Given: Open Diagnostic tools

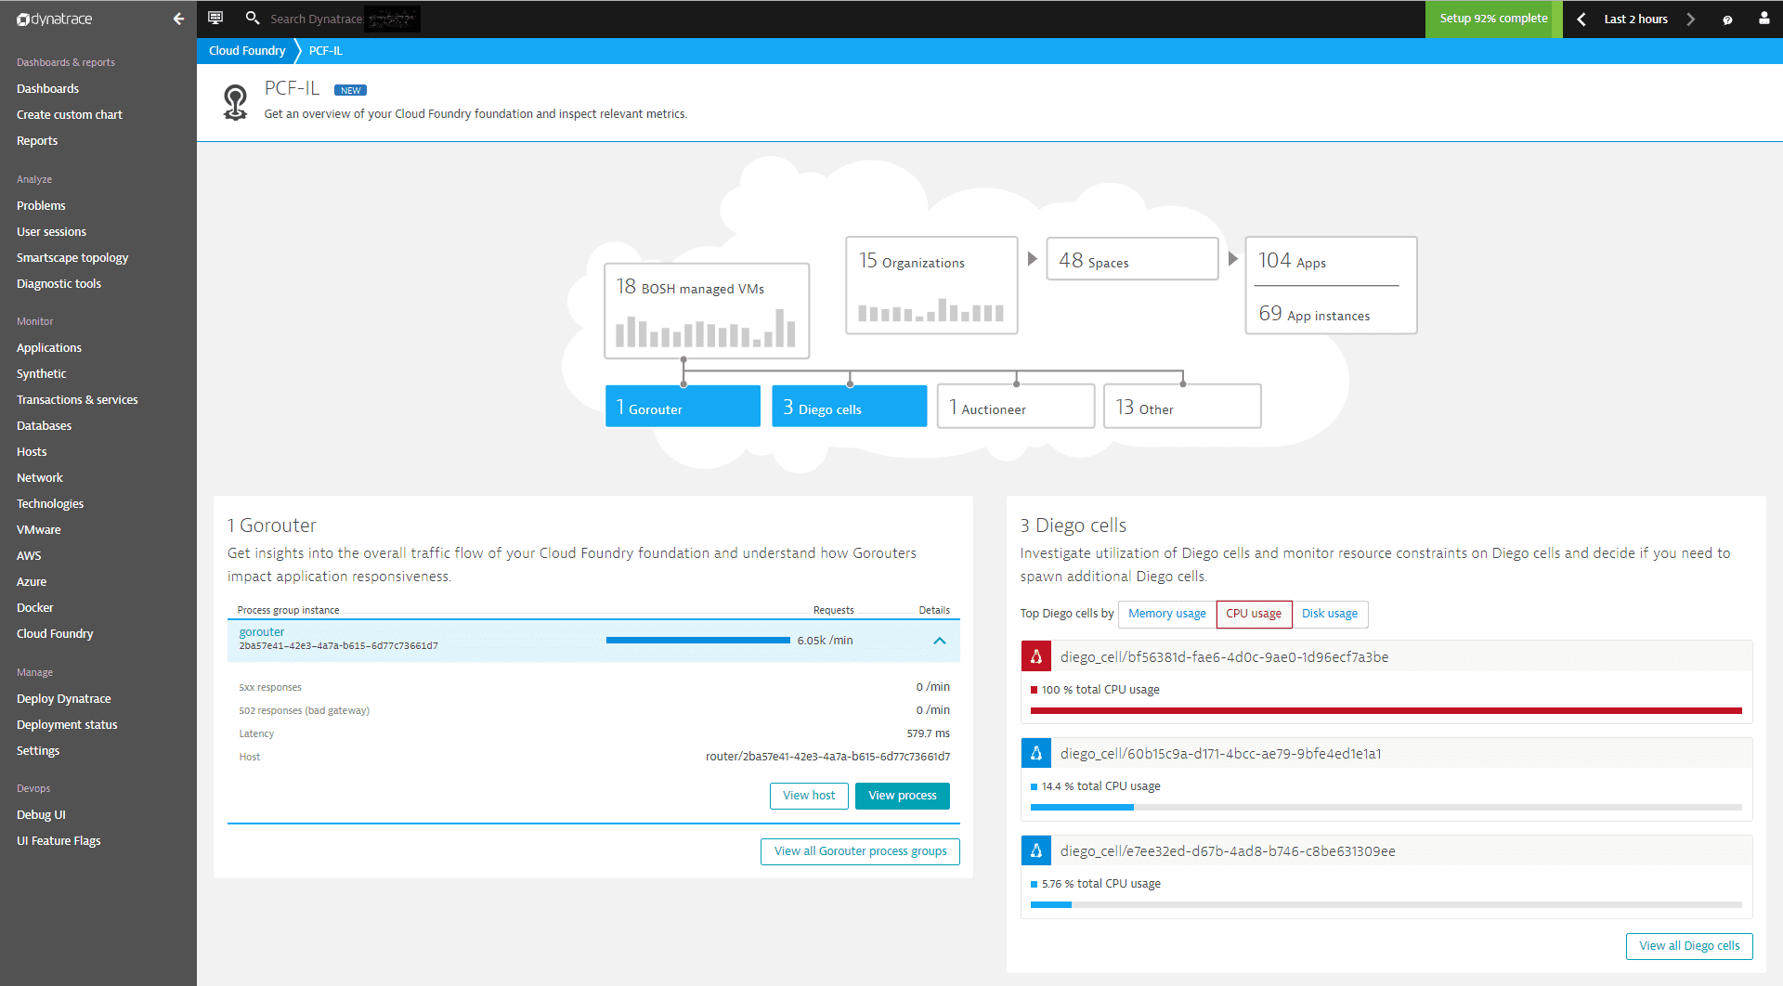Looking at the screenshot, I should 59,283.
